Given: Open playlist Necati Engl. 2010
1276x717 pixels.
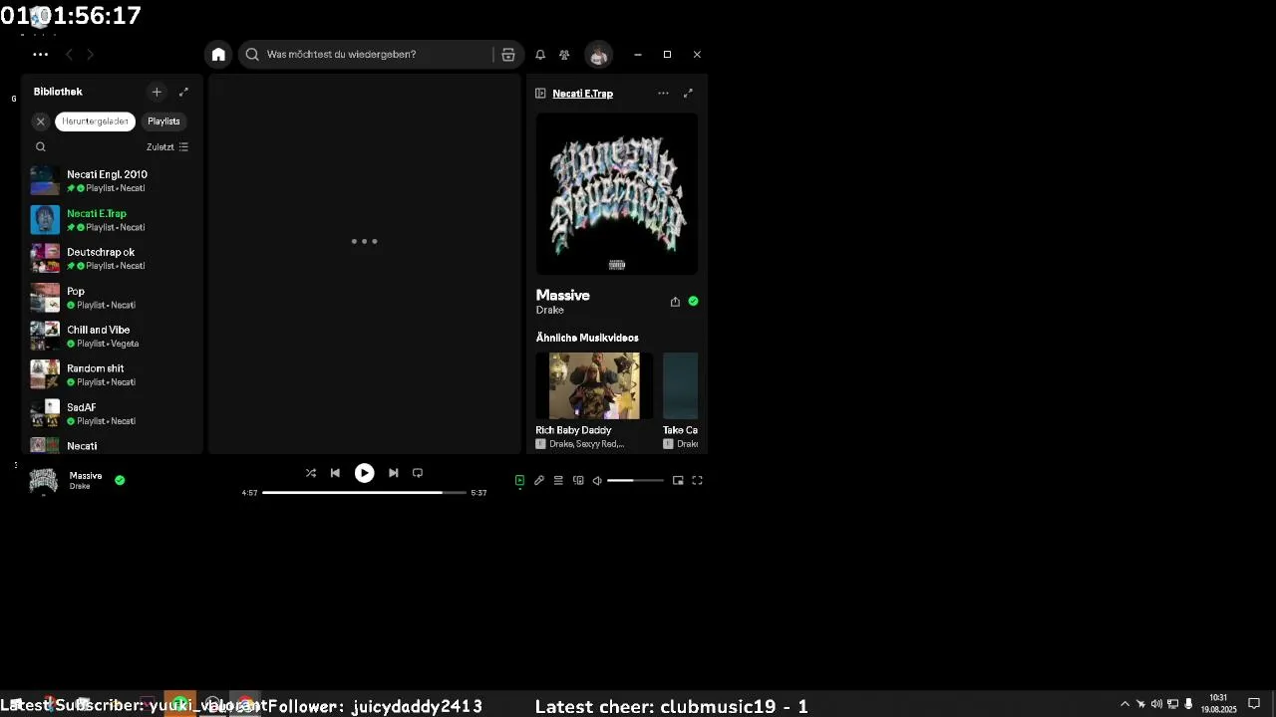Looking at the screenshot, I should (112, 180).
